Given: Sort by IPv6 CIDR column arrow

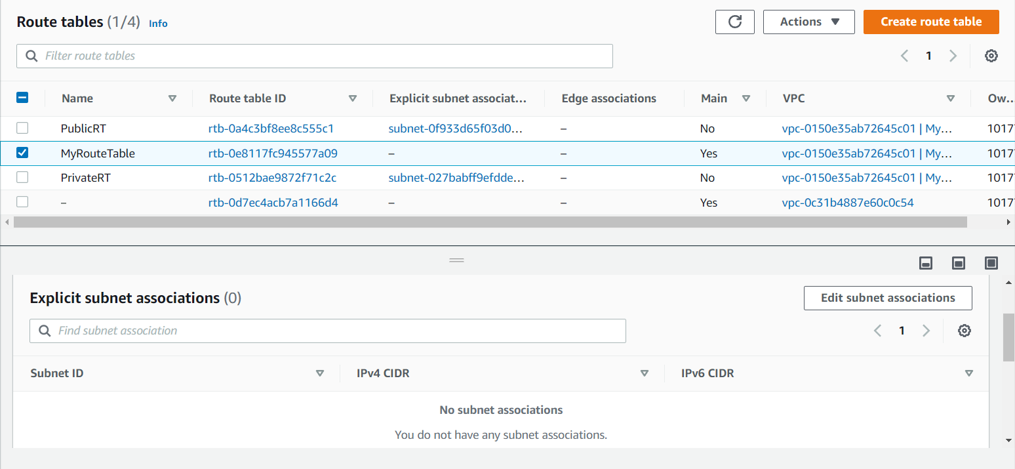Looking at the screenshot, I should [969, 373].
